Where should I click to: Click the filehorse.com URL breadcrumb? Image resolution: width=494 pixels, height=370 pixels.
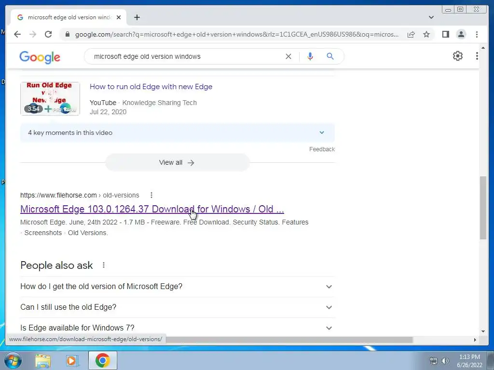[x=80, y=195]
